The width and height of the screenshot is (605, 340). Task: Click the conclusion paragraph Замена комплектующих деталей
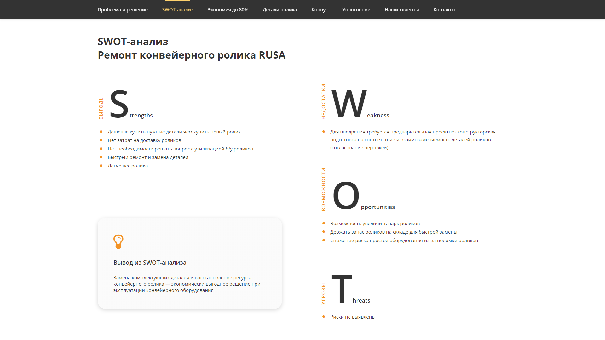187,284
